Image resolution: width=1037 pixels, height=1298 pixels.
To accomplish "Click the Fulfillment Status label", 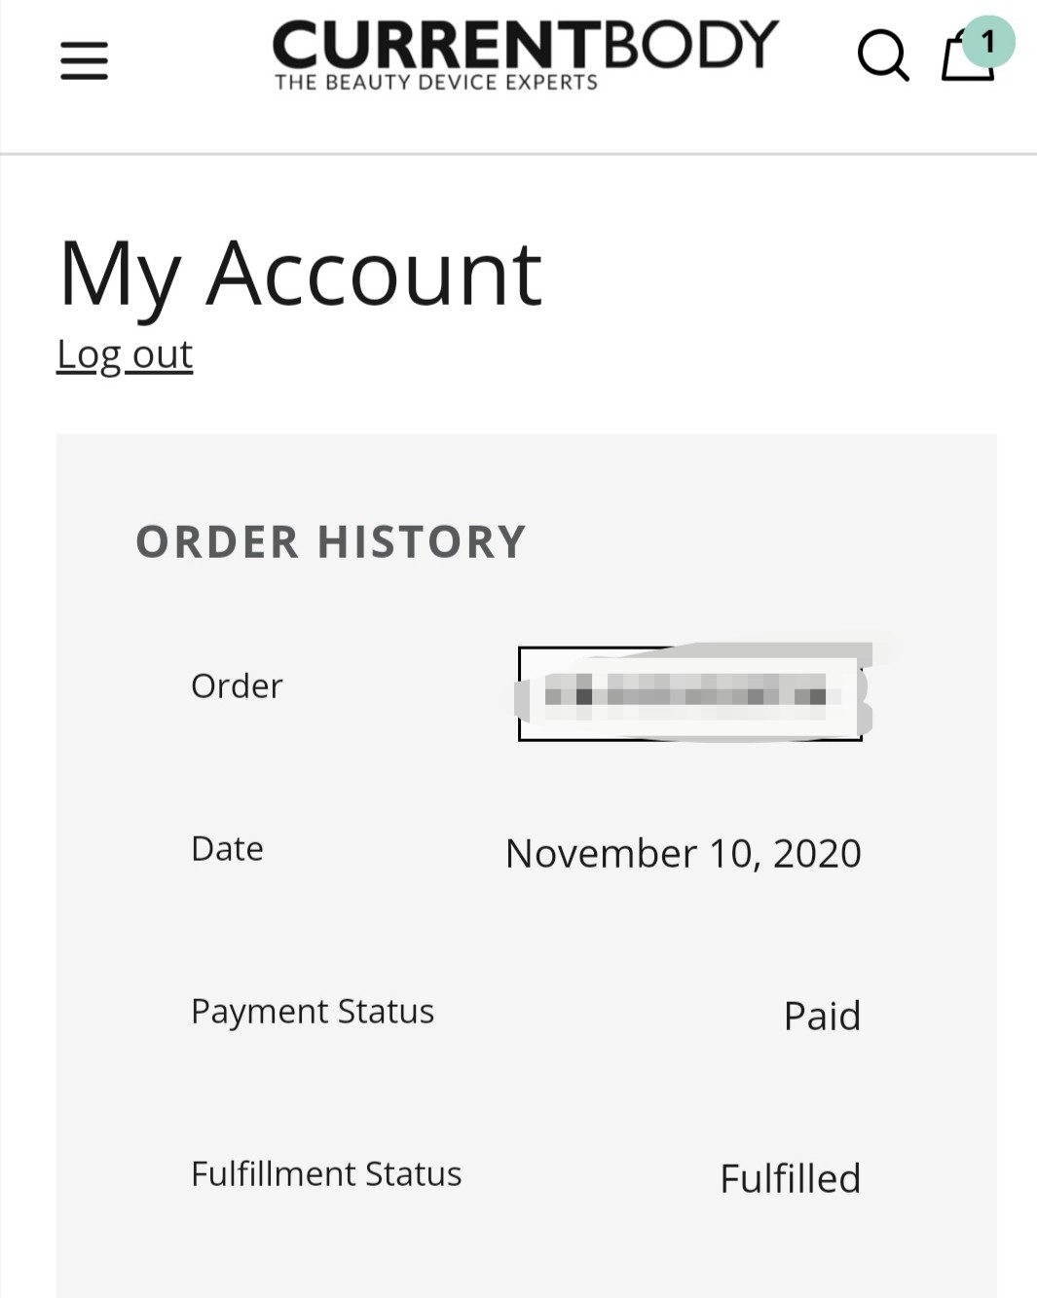I will (x=326, y=1174).
